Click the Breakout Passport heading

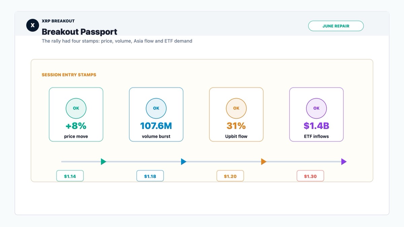click(x=79, y=32)
